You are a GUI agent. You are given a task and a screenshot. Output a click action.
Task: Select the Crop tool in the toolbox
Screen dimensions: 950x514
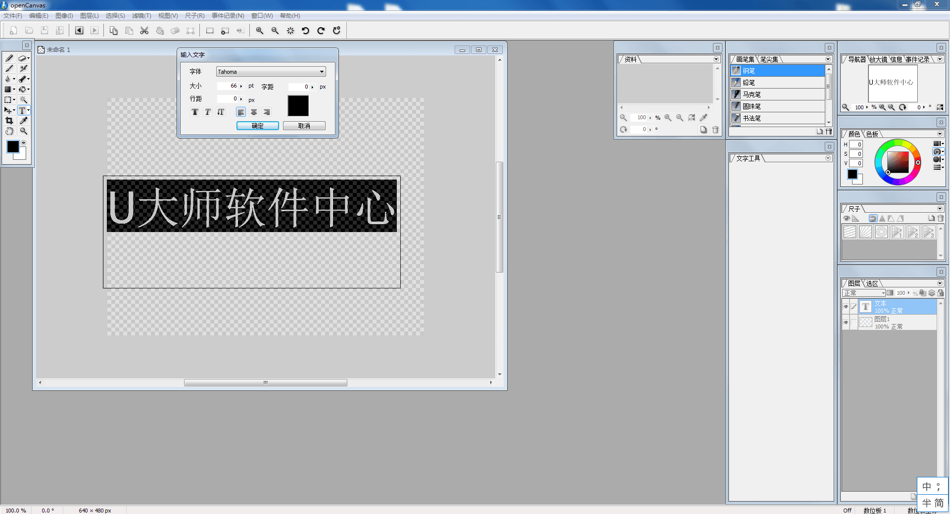point(9,121)
